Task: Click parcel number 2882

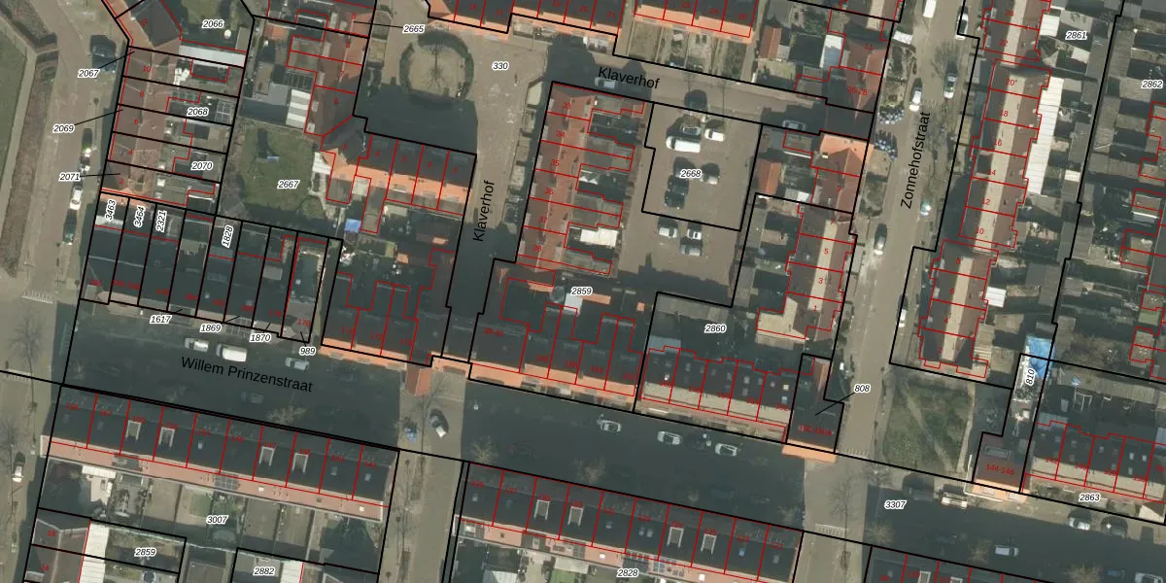Action: click(264, 571)
